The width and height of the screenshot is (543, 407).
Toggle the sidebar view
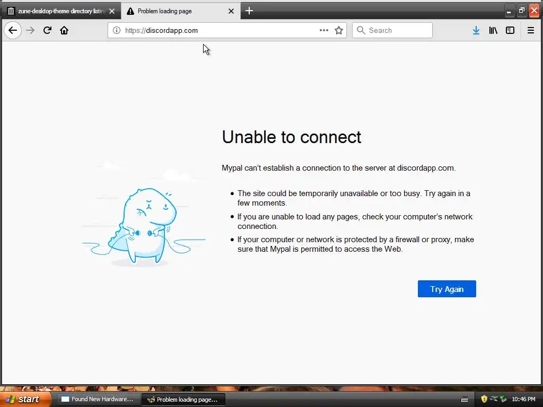pos(510,30)
